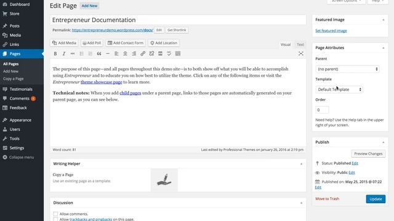Open the Parent page dropdown
Screen dimensions: 394x221
point(347,69)
